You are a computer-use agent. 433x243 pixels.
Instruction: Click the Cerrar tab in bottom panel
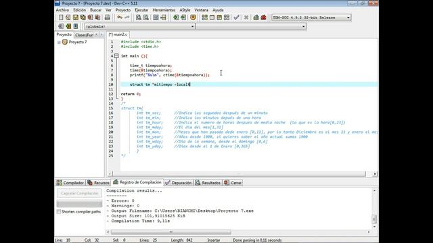pyautogui.click(x=233, y=183)
